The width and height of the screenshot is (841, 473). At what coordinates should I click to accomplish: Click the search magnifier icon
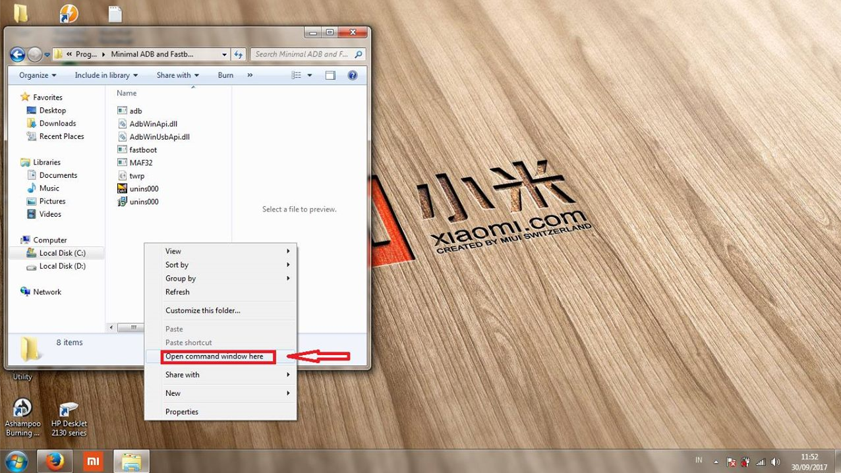tap(359, 55)
